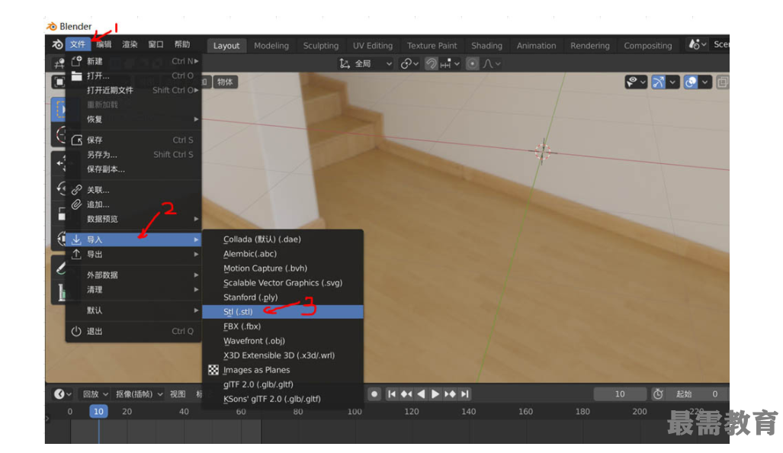Toggle auto keying record button

[374, 394]
